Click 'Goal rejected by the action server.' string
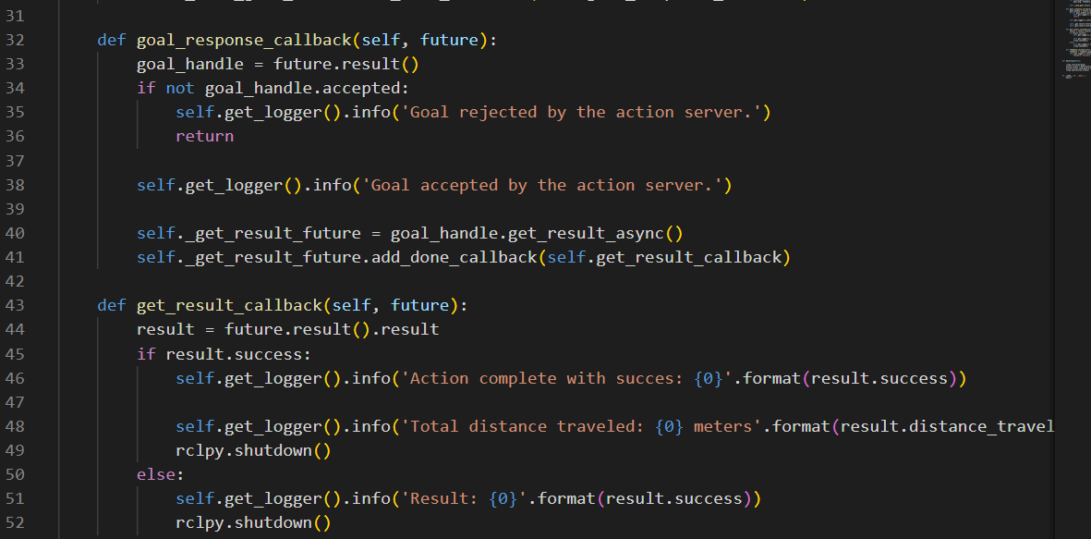The width and height of the screenshot is (1091, 539). pyautogui.click(x=582, y=112)
